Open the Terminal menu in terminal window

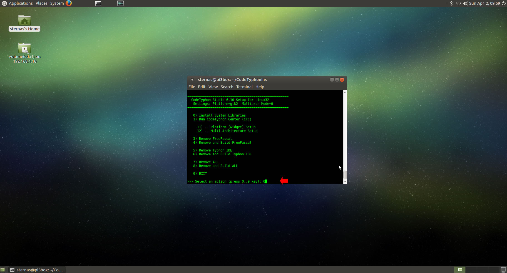coord(245,87)
